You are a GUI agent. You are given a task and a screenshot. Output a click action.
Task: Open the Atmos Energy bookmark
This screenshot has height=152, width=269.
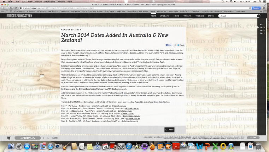[138, 11]
